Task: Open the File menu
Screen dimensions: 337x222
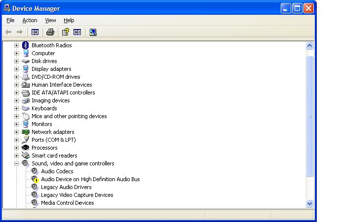Action: (10, 20)
